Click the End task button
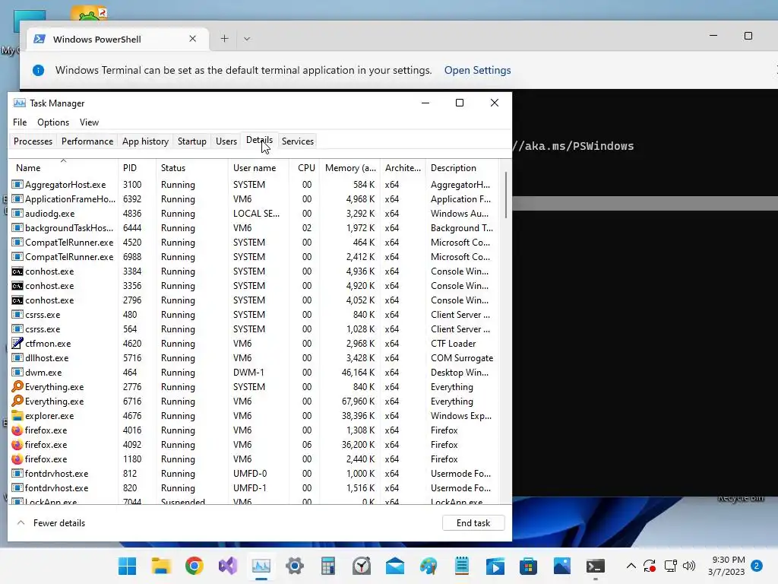778x584 pixels. pyautogui.click(x=473, y=523)
